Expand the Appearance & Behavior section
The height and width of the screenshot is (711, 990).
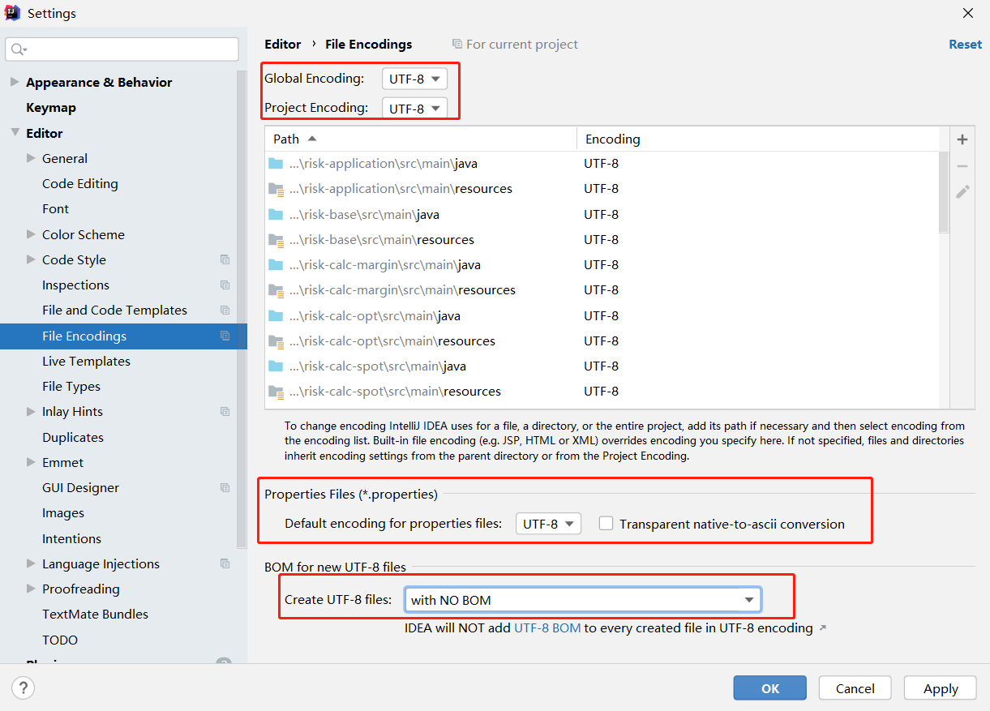15,82
